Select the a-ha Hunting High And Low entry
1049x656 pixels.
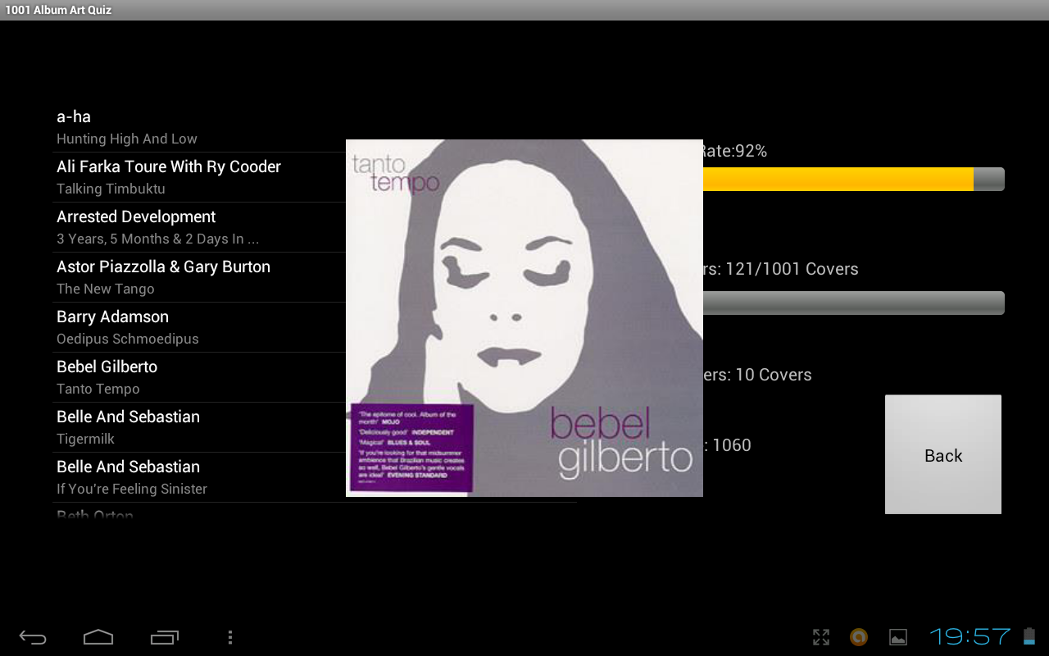(199, 127)
